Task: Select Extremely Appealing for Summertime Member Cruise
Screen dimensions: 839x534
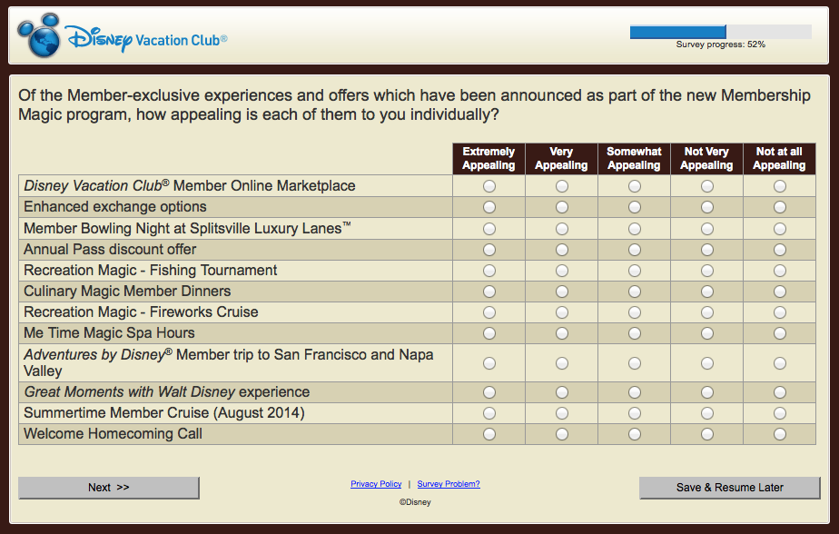Action: click(x=489, y=413)
